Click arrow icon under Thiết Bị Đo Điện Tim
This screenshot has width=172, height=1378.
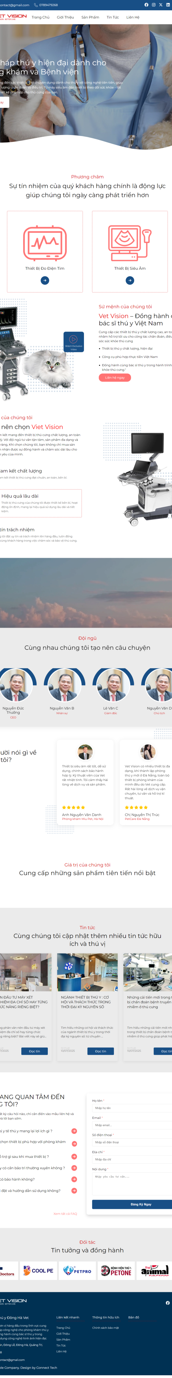tap(45, 280)
